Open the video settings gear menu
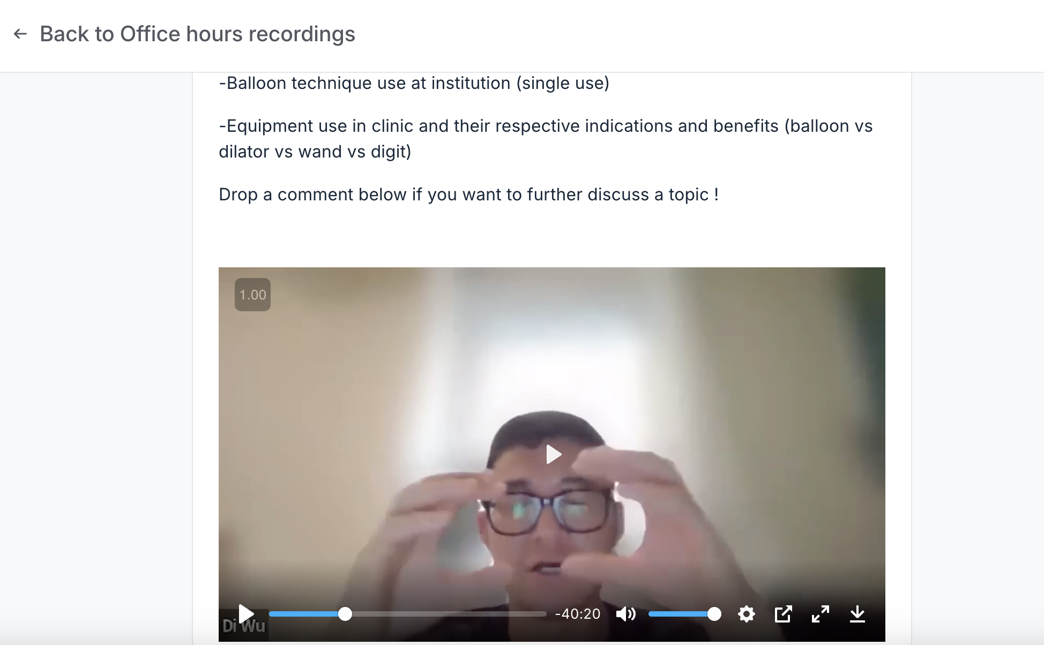 tap(746, 614)
